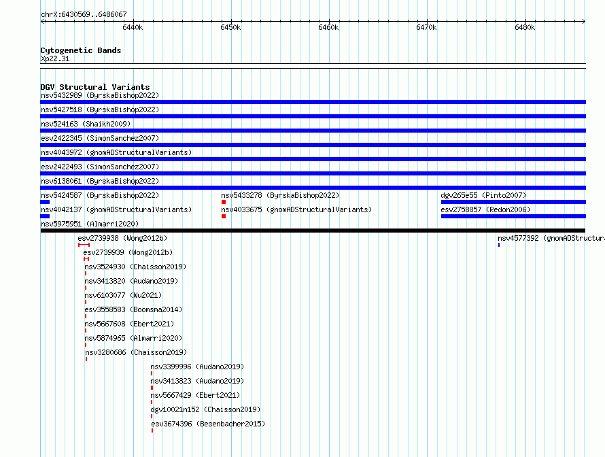Click the black bar under nsv5975951
The height and width of the screenshot is (457, 605).
pos(313,231)
